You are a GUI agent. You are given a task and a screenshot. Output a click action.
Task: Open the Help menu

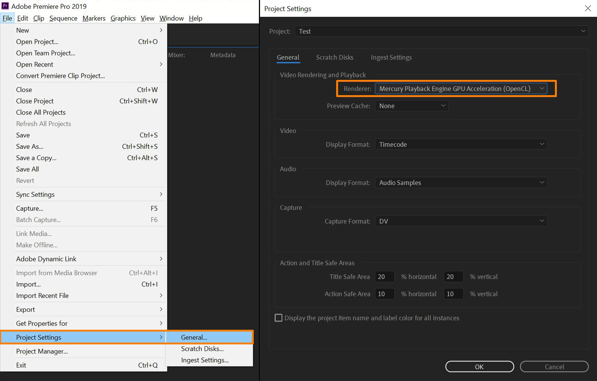pyautogui.click(x=195, y=18)
